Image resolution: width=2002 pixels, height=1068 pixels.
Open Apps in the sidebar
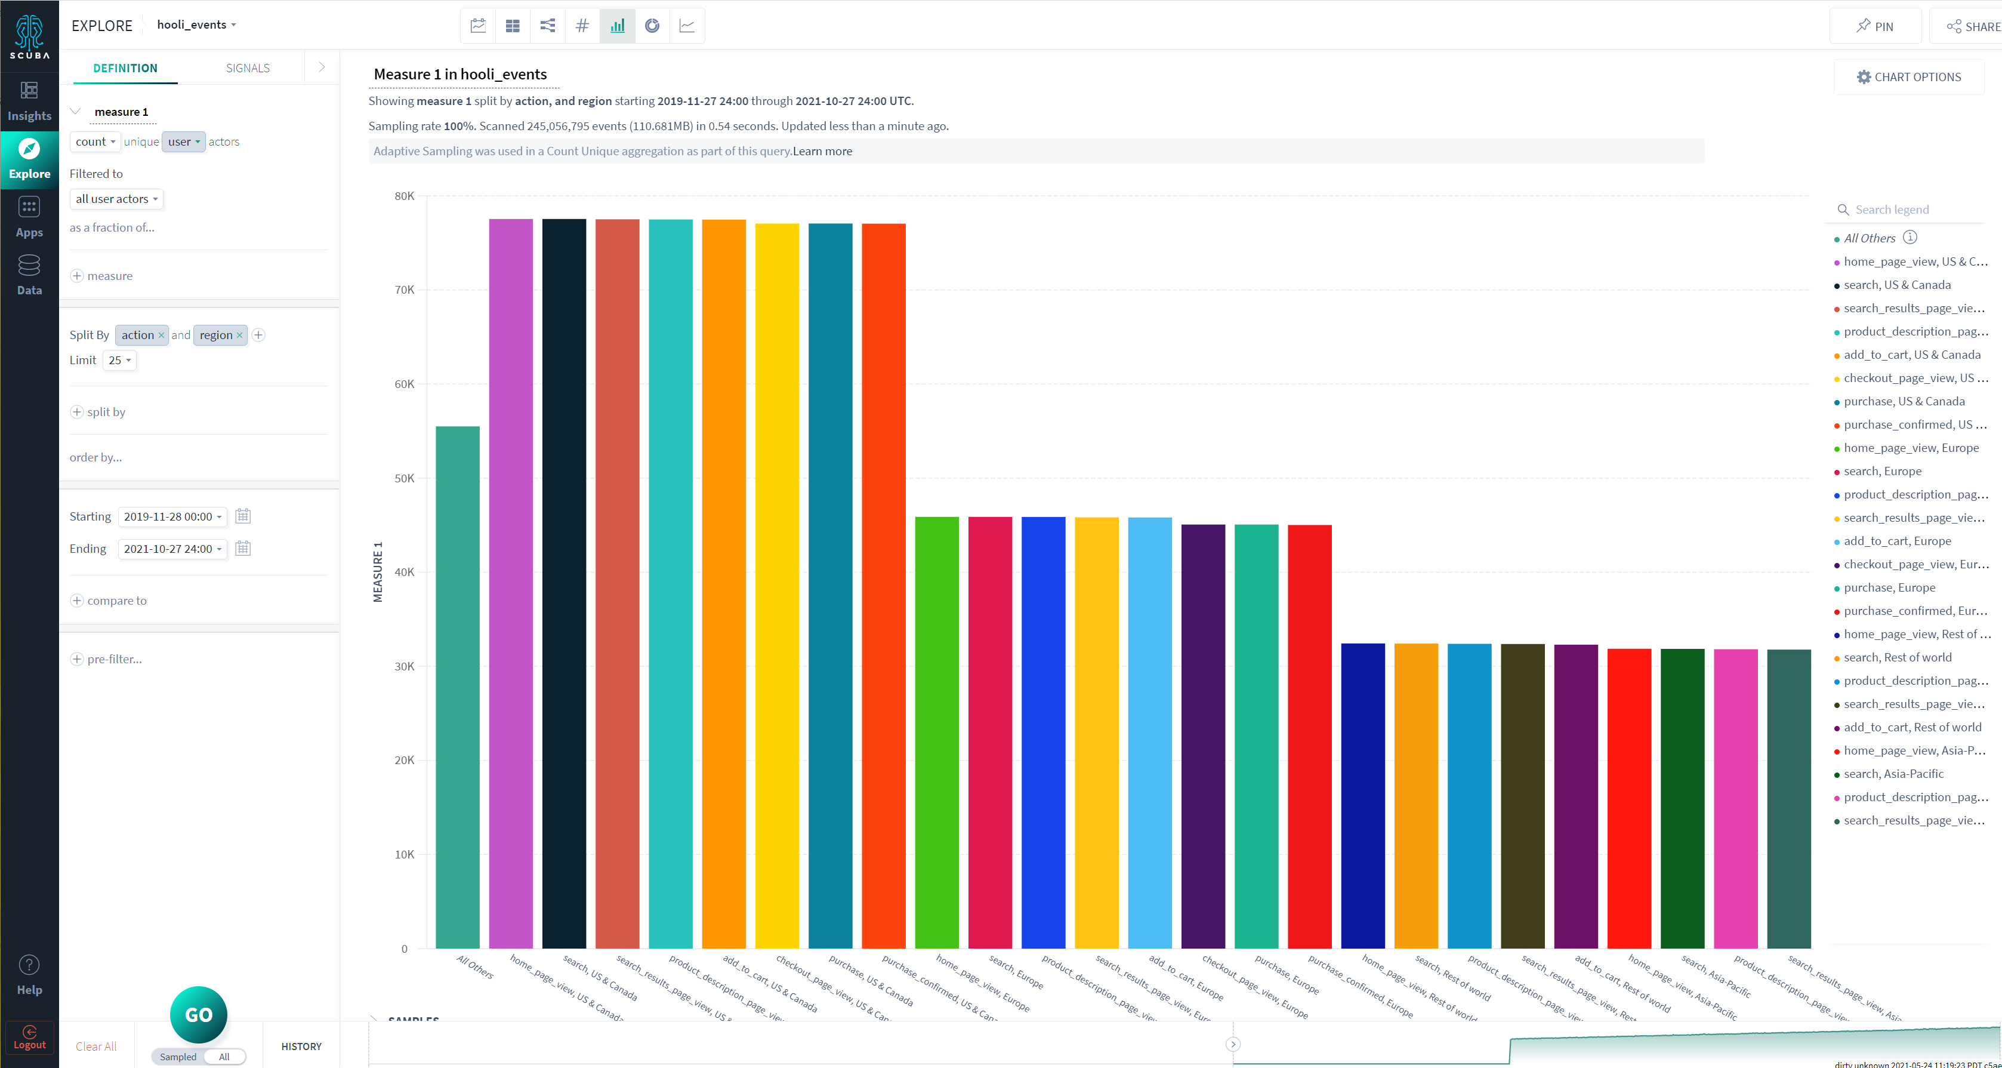[29, 218]
